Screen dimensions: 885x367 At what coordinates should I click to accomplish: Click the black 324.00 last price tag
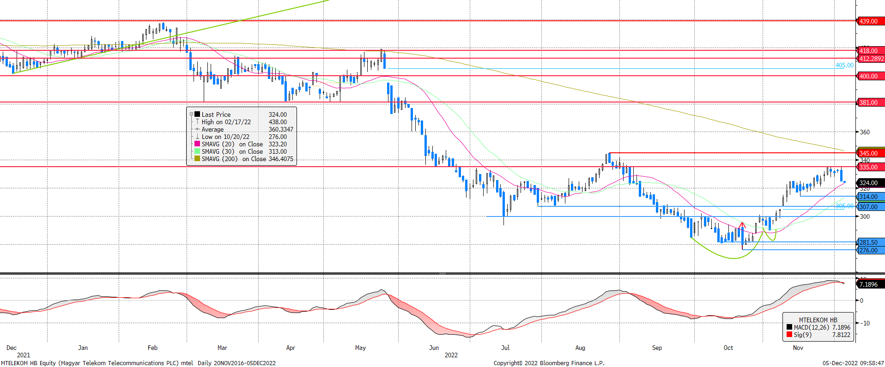[870, 183]
